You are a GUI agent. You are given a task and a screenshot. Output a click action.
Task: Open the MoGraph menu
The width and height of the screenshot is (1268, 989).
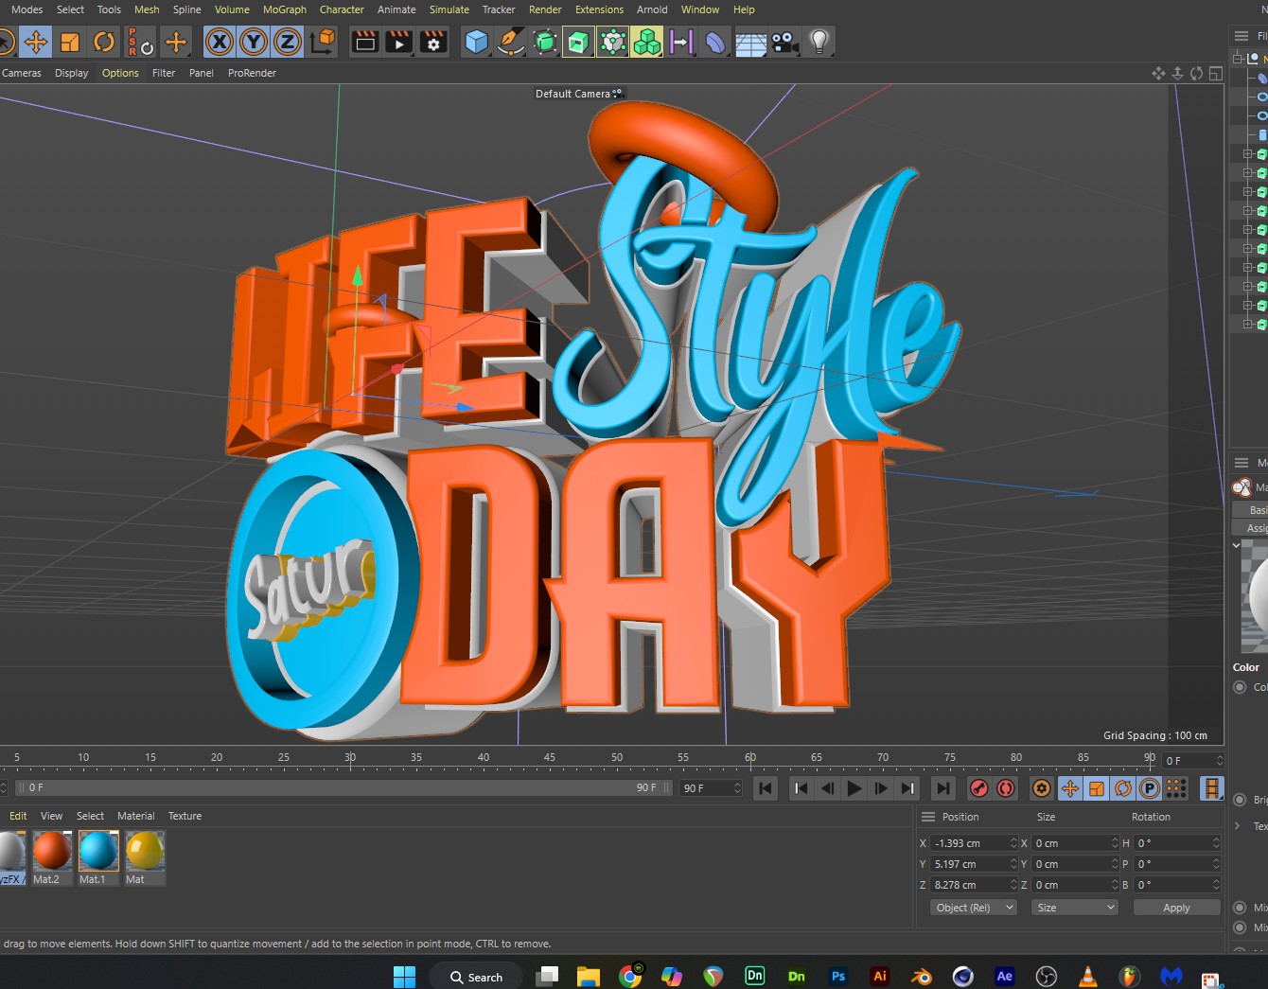(x=285, y=9)
